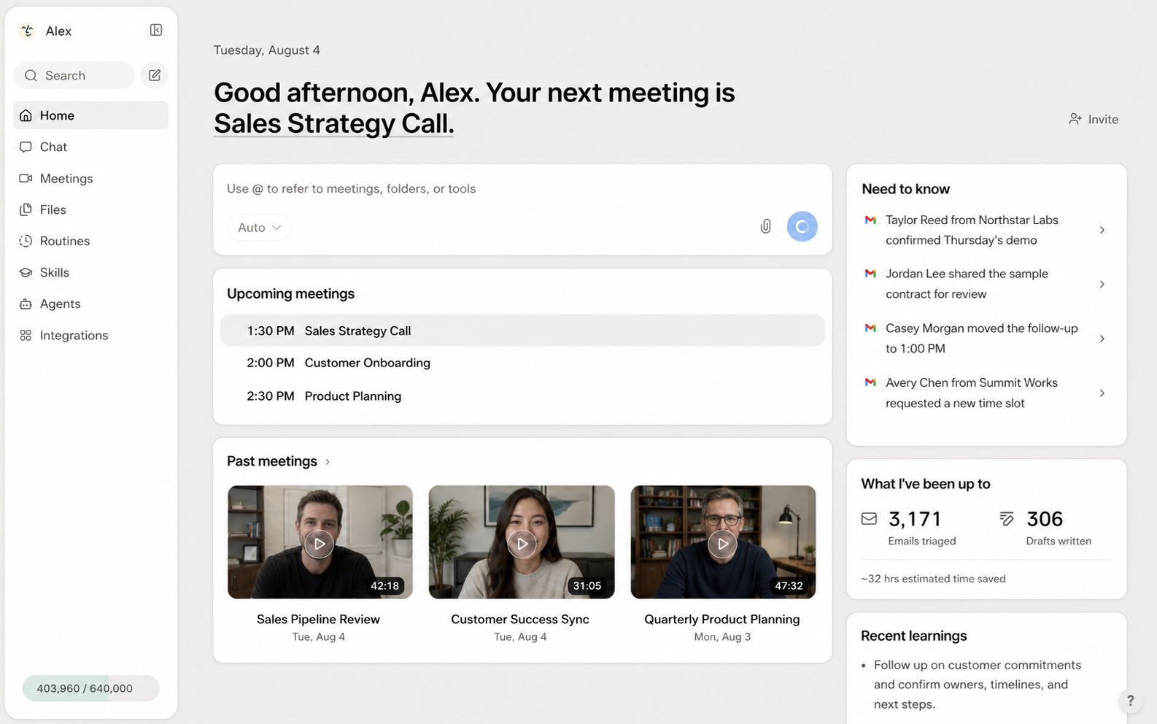Screen dimensions: 1157x724
Task: Open the Quarterly Product Planning thumbnail
Action: pos(723,542)
